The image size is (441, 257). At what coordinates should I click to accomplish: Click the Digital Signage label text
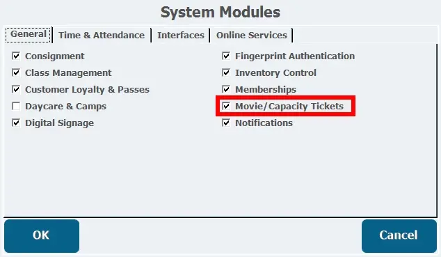(x=59, y=123)
